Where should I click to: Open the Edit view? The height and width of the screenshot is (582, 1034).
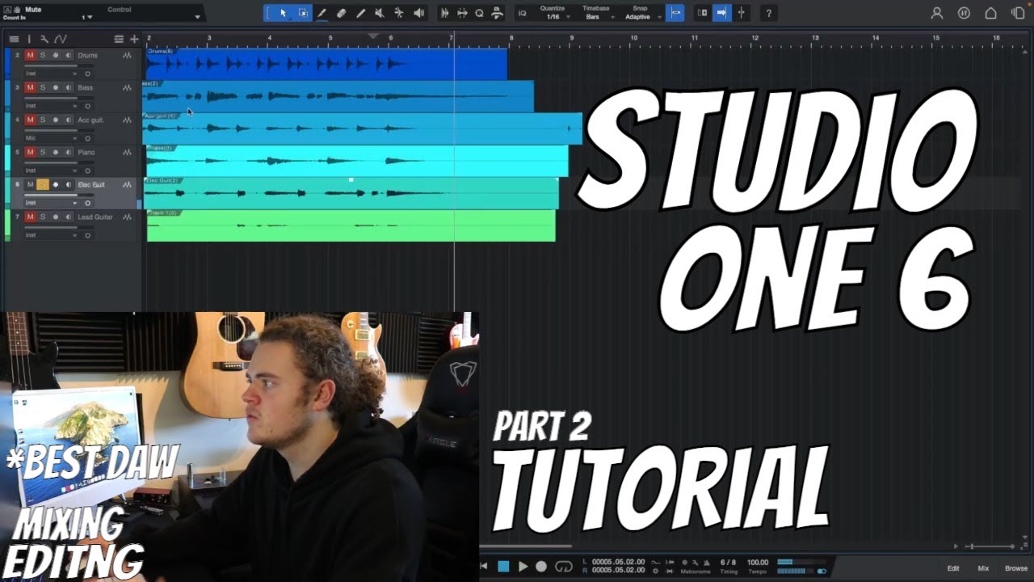(x=953, y=568)
